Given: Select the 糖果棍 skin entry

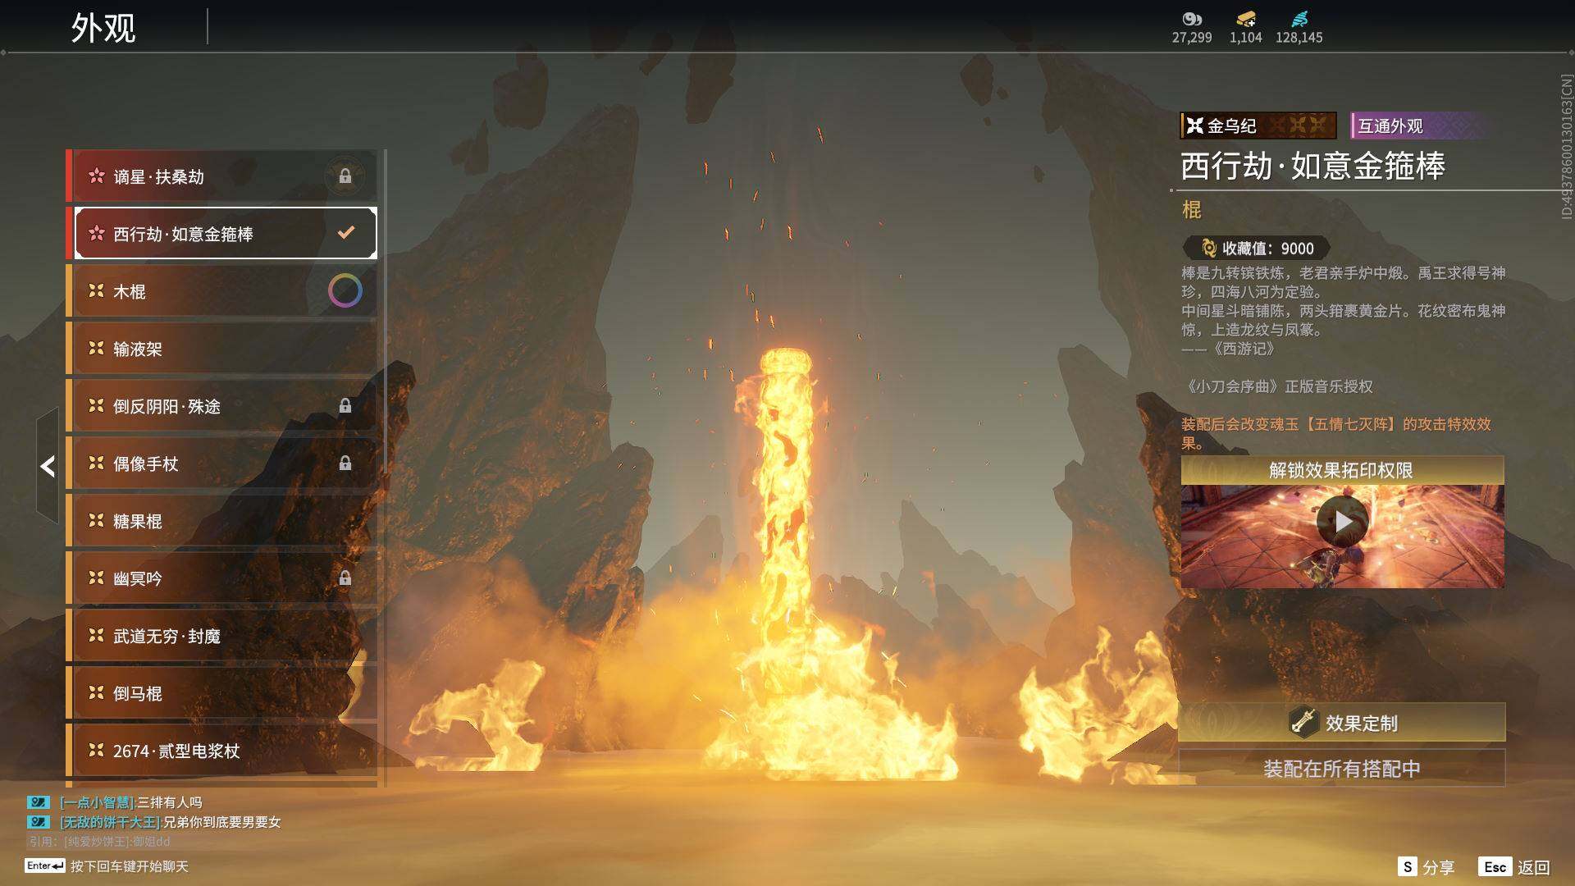Looking at the screenshot, I should click(221, 521).
